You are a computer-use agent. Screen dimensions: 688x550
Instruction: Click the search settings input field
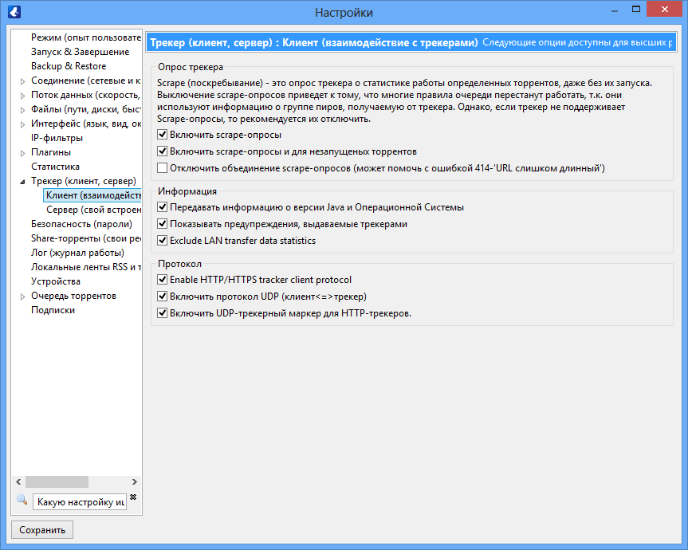[x=80, y=501]
